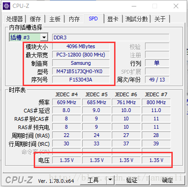188x187 pixels.
Task: Click the 685 MHz frequency cell
Action: tap(97, 102)
